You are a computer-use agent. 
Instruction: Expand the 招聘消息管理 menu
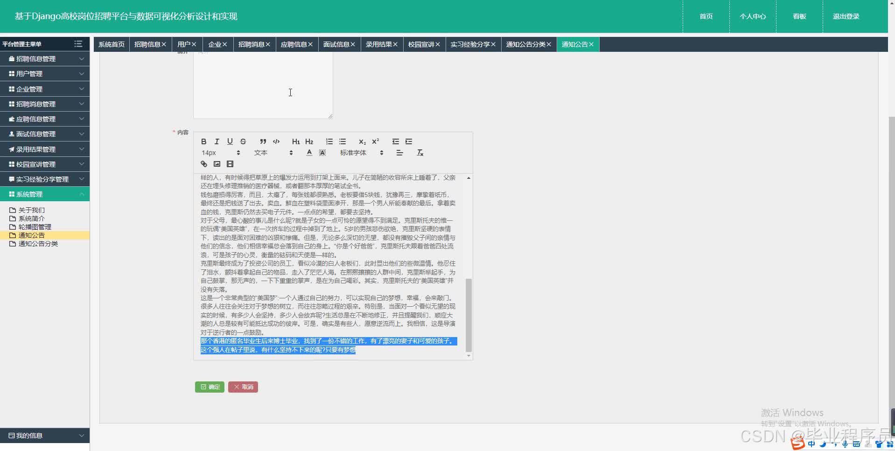click(x=45, y=104)
